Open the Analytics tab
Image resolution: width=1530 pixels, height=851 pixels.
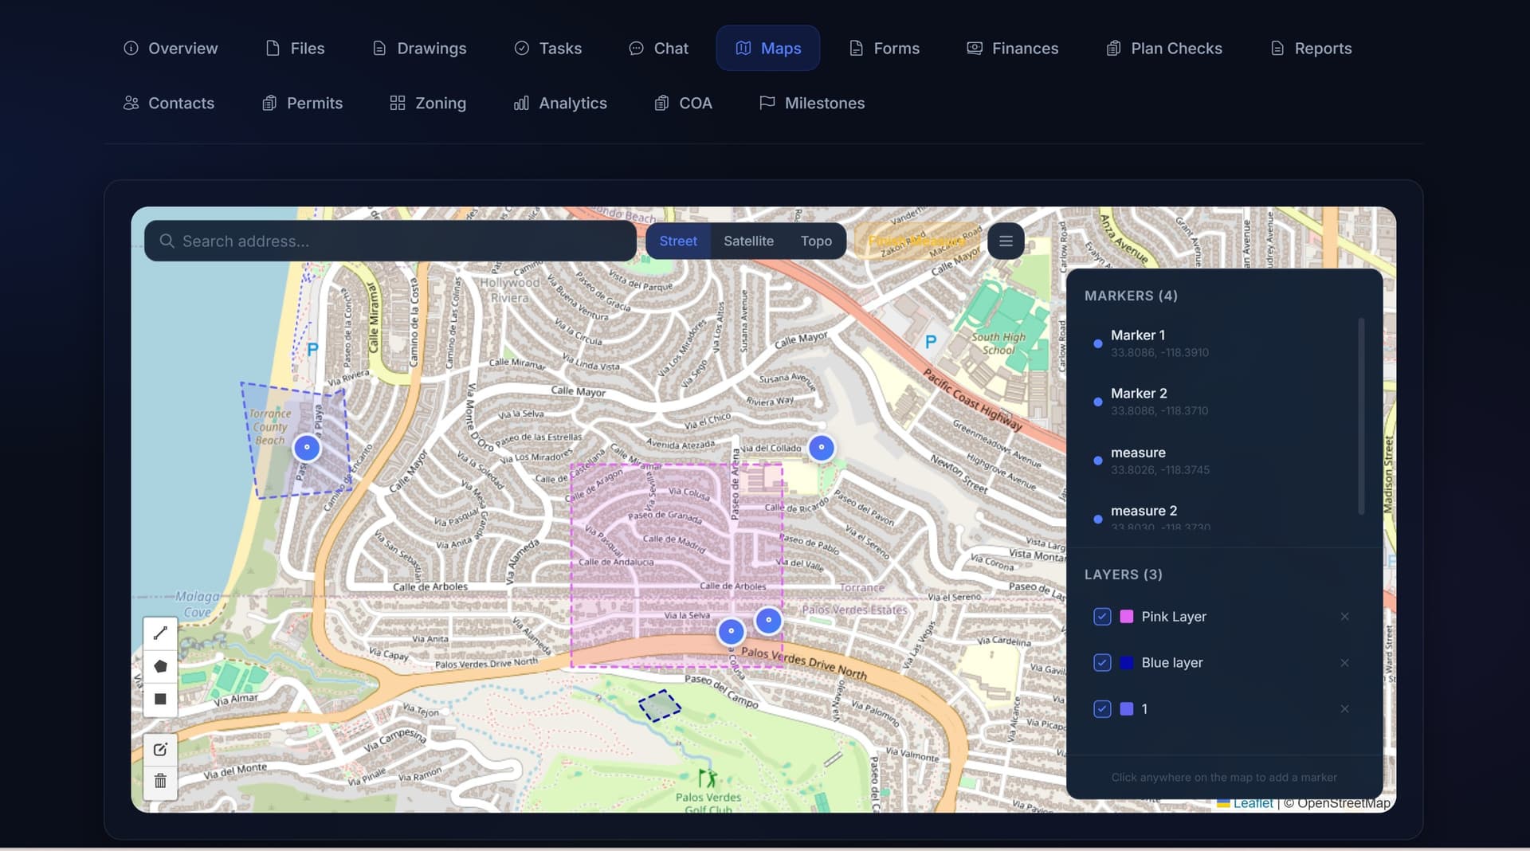point(560,103)
